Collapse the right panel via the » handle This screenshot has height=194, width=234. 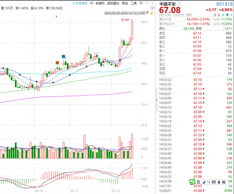(156, 100)
